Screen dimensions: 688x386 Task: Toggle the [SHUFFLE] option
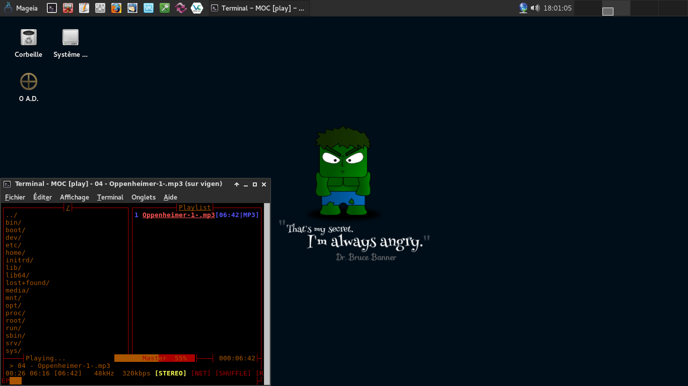pyautogui.click(x=233, y=373)
